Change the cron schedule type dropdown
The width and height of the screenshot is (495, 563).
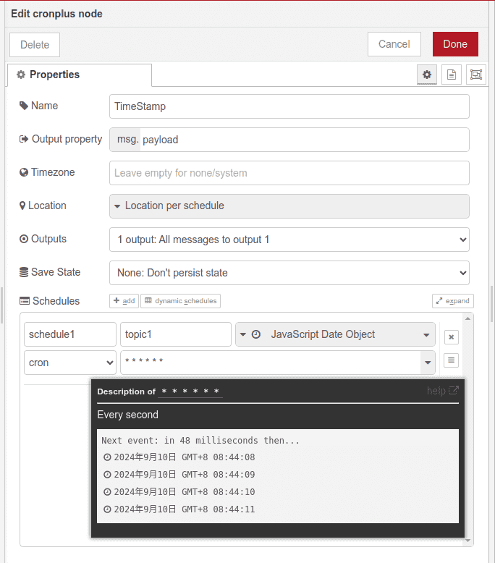pyautogui.click(x=69, y=363)
